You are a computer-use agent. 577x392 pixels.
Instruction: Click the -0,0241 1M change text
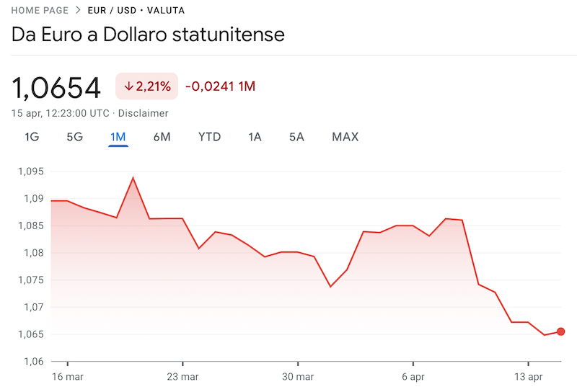(220, 86)
